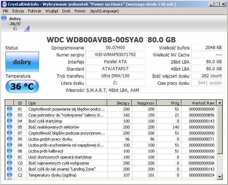The height and width of the screenshot is (185, 228).
Task: Click the blue 'dobry' status button
Action: click(22, 62)
